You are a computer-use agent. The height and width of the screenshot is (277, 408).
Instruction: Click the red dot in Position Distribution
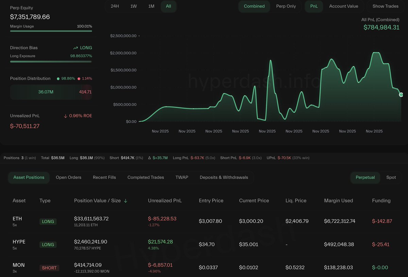tap(79, 79)
